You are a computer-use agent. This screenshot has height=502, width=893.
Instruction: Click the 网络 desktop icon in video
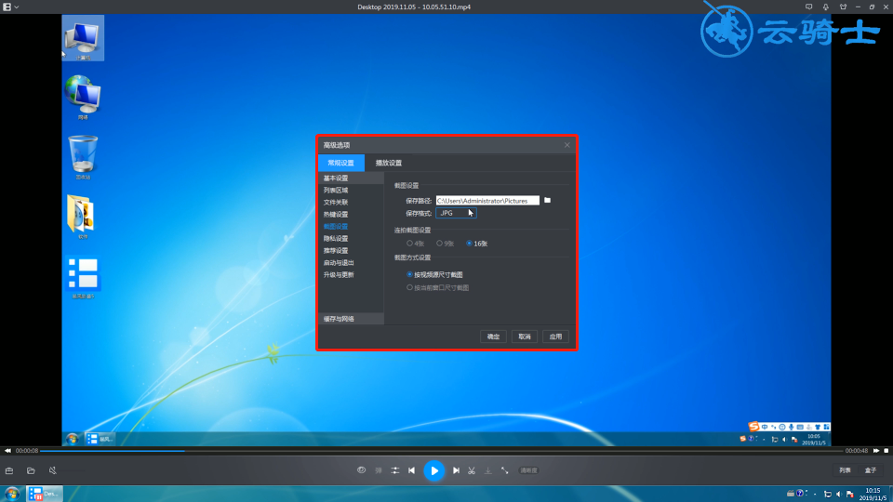tap(83, 97)
